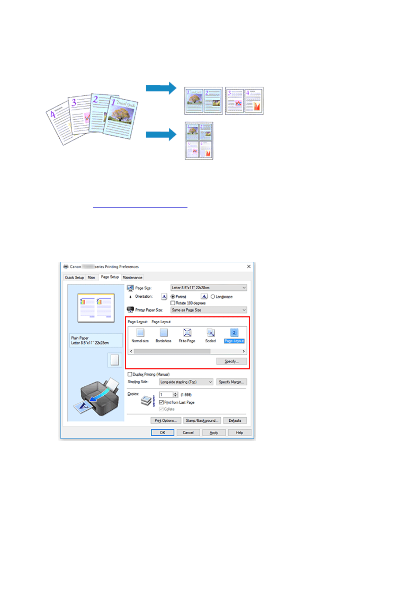Close the Printing Preferences dialog
This screenshot has height=594, width=420.
point(249,267)
